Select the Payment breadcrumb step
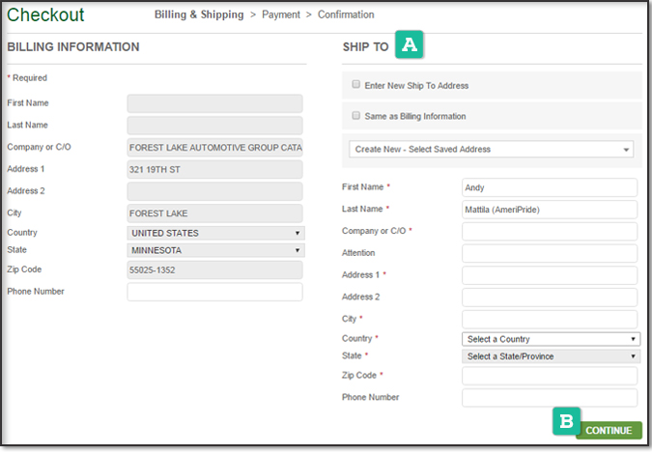The image size is (652, 454). pos(281,15)
